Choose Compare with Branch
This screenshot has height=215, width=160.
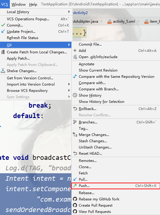point(116,89)
